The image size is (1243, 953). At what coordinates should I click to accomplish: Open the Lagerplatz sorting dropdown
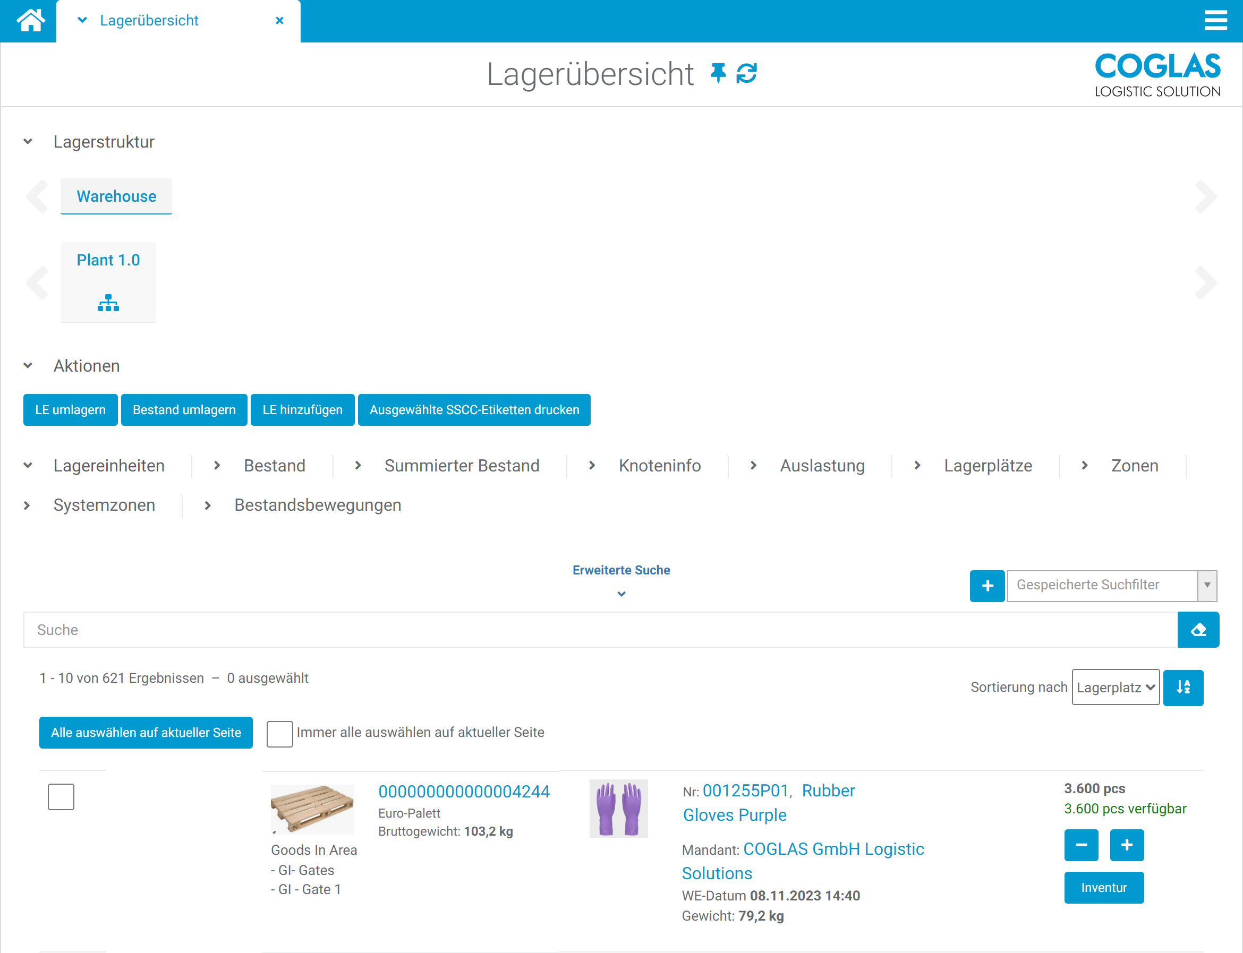1115,687
